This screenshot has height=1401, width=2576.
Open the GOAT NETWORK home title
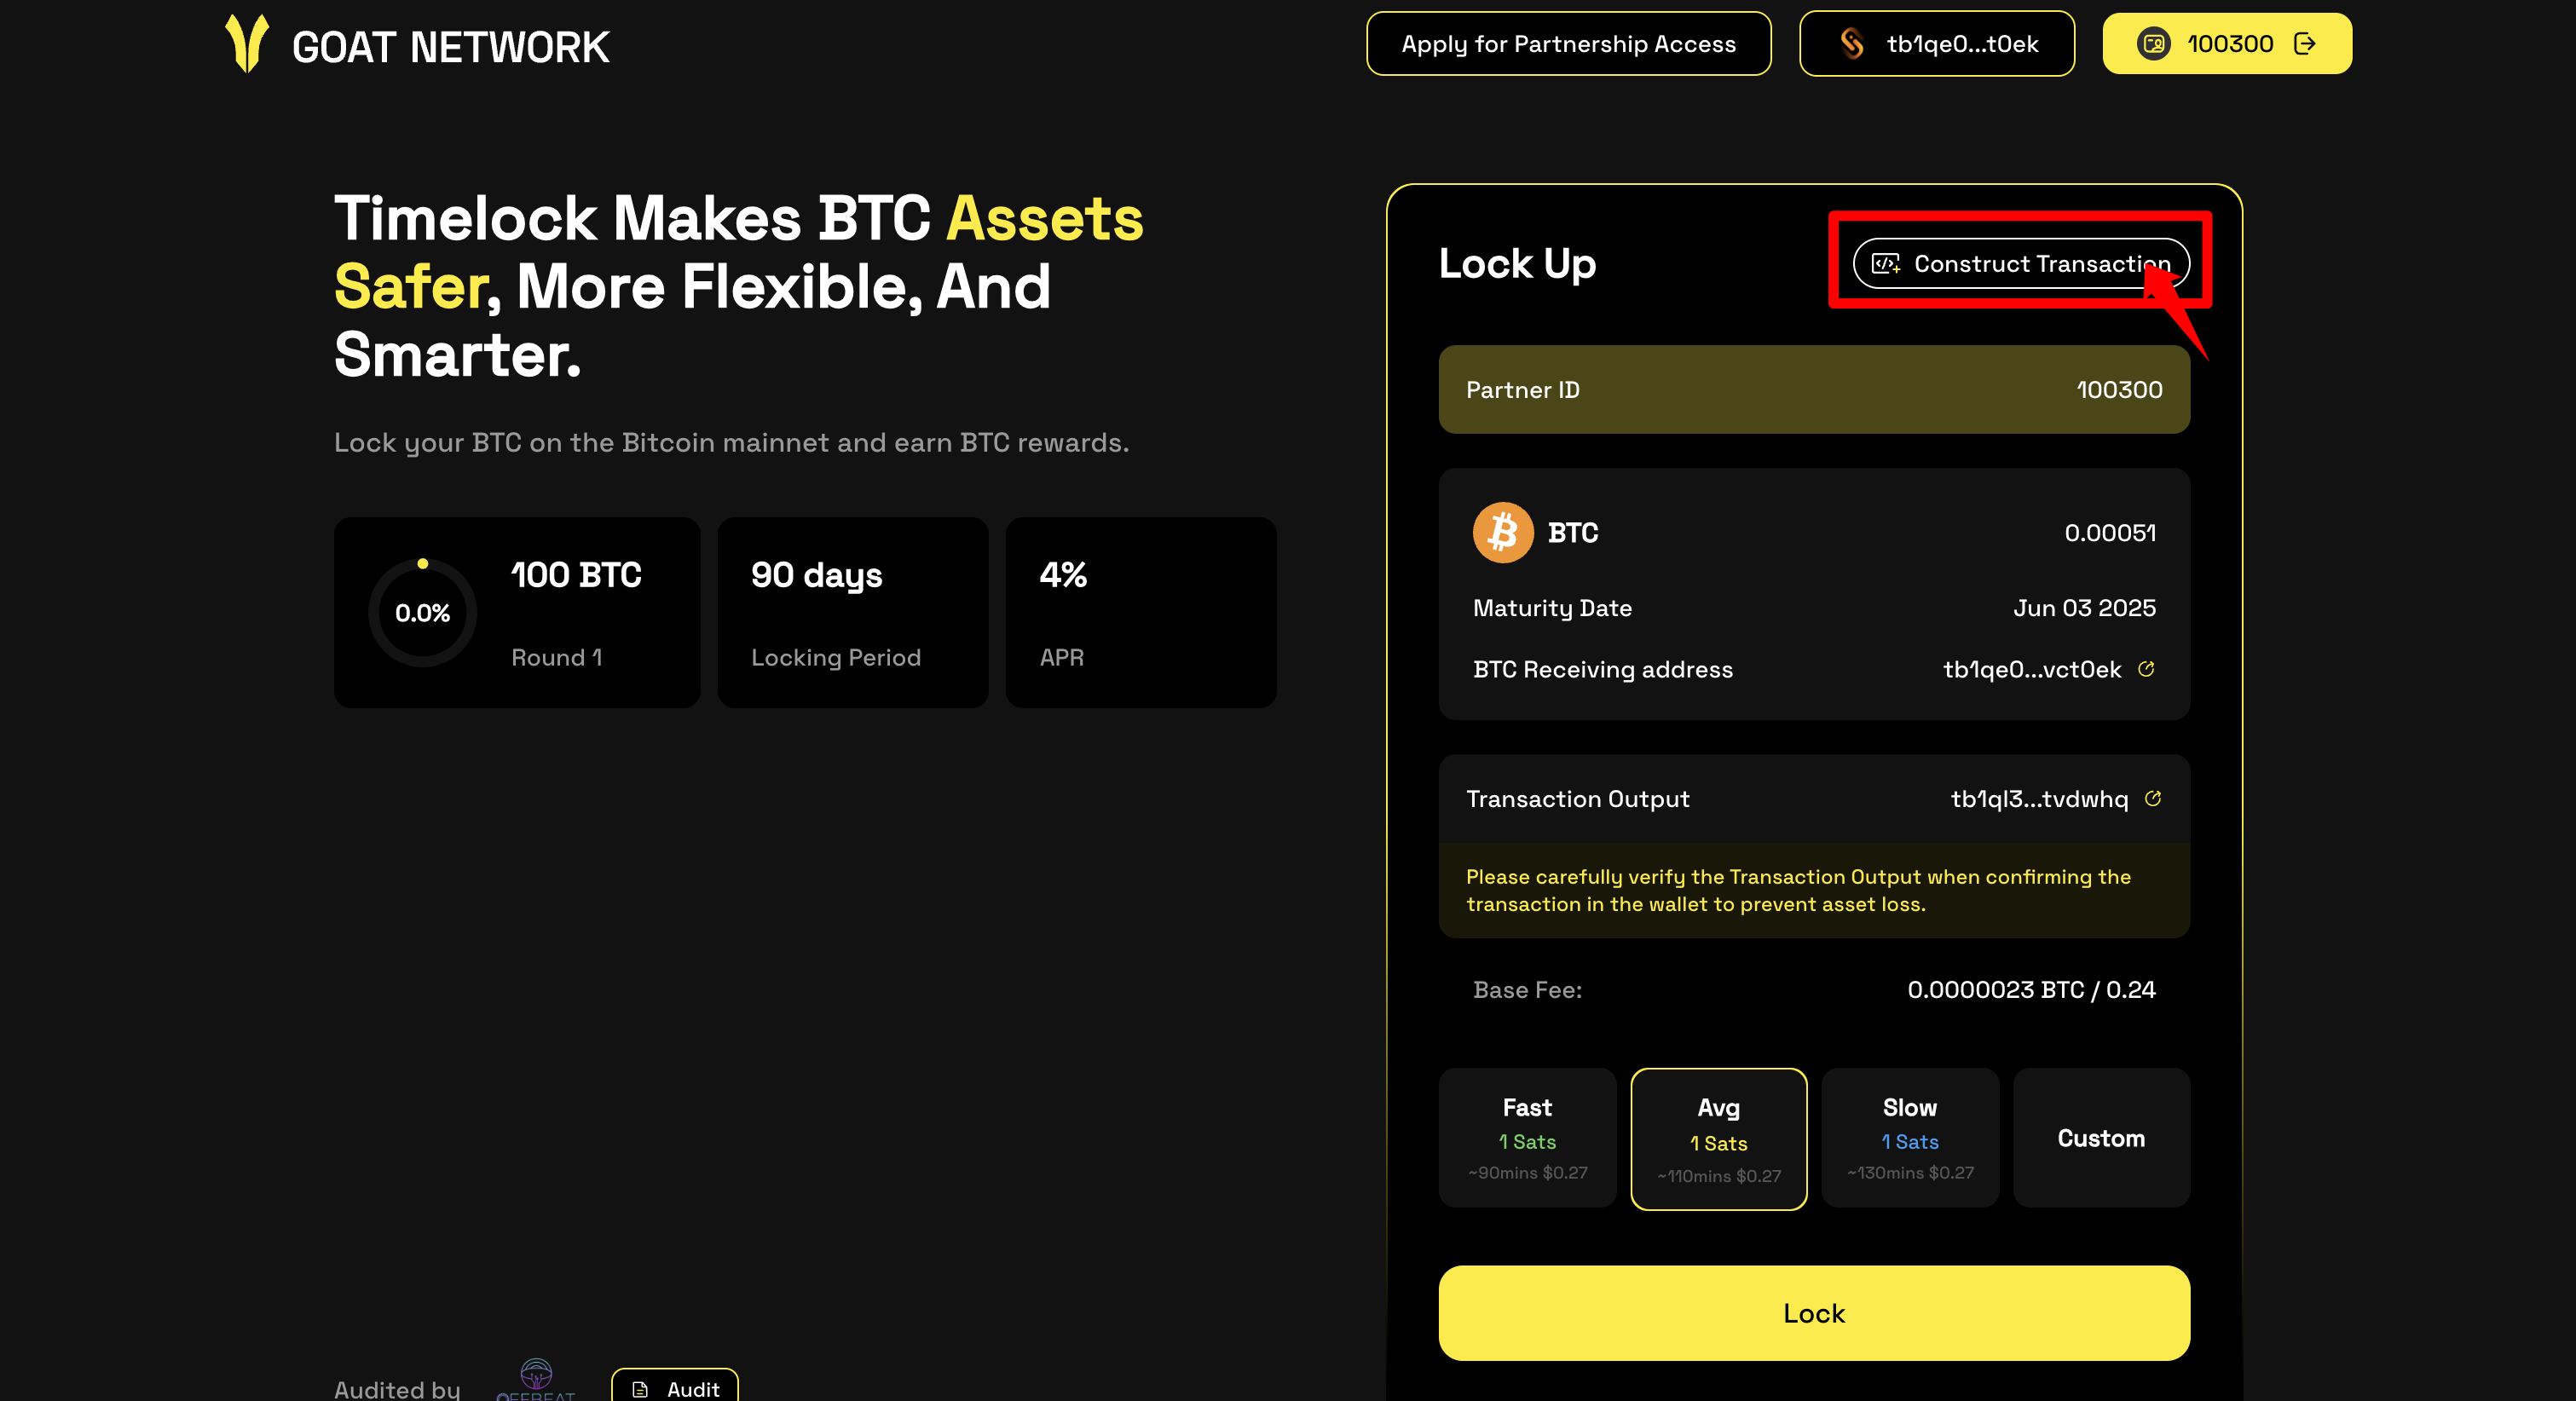pyautogui.click(x=450, y=47)
